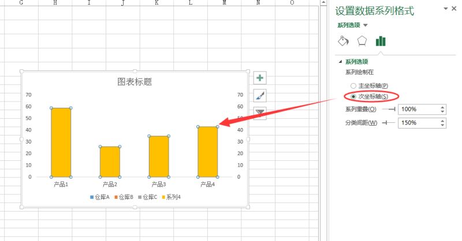Select column H header

(x=55, y=2)
